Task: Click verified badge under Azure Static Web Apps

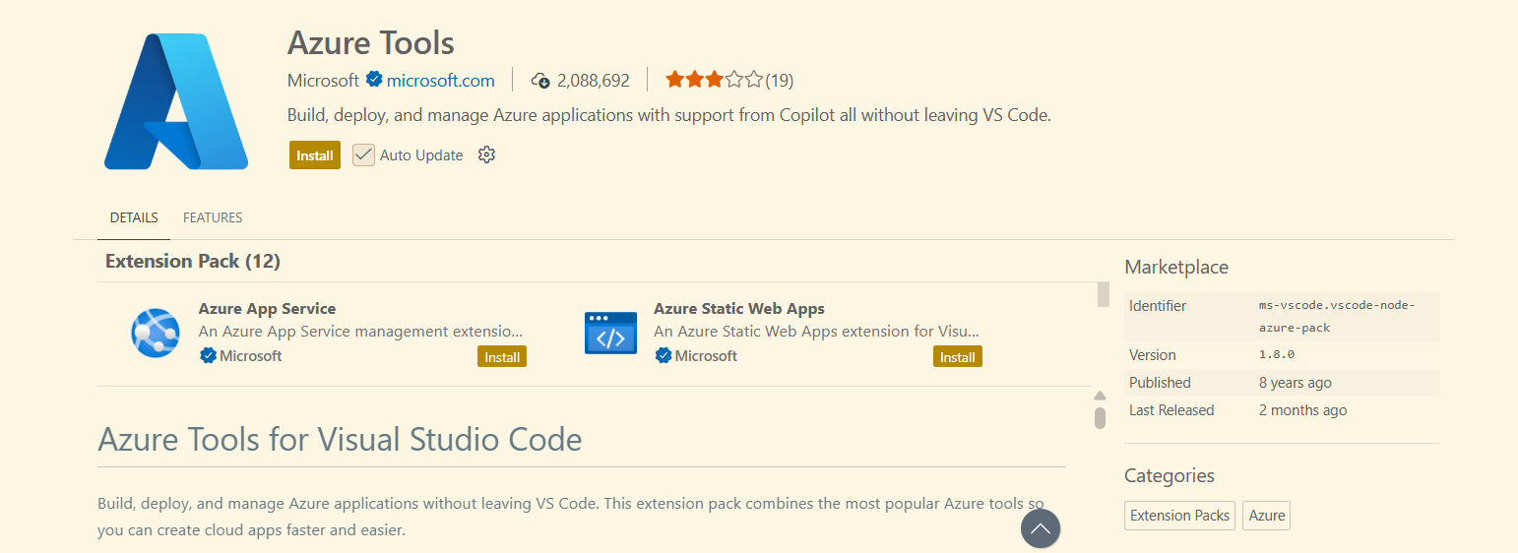Action: [x=664, y=356]
